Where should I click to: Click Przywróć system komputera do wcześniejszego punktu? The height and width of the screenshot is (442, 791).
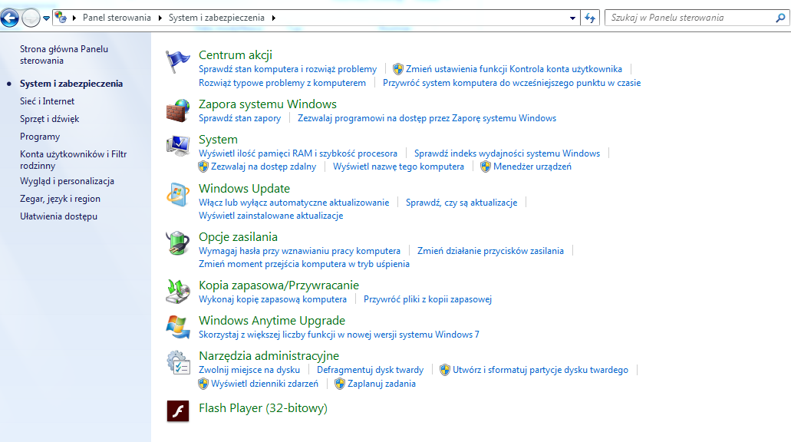(512, 83)
